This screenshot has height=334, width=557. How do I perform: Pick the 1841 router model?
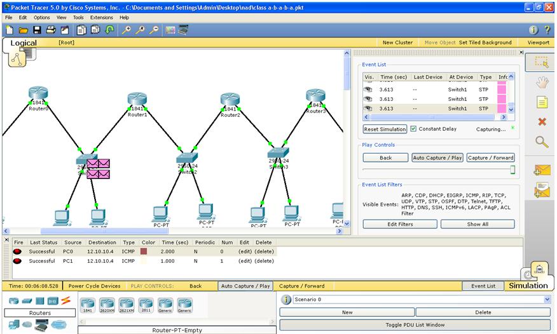[88, 305]
